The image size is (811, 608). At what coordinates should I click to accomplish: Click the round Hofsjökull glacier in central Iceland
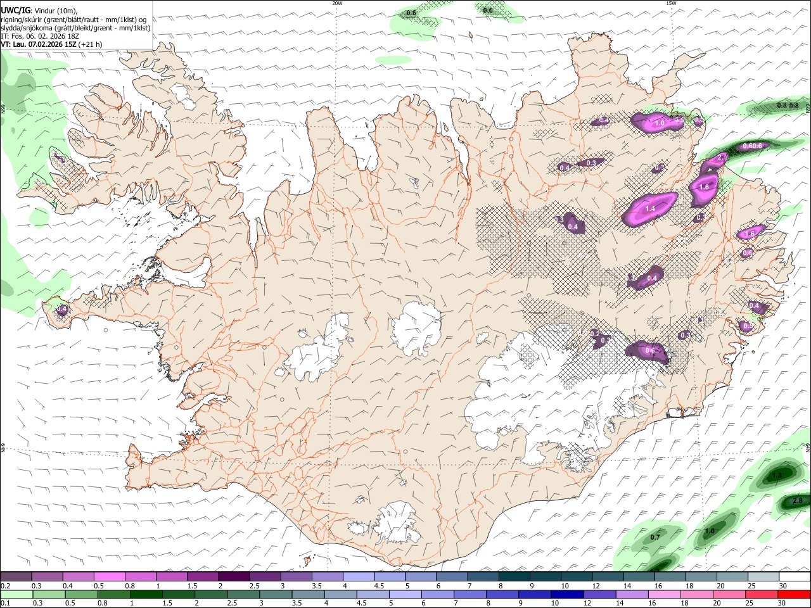click(x=417, y=328)
